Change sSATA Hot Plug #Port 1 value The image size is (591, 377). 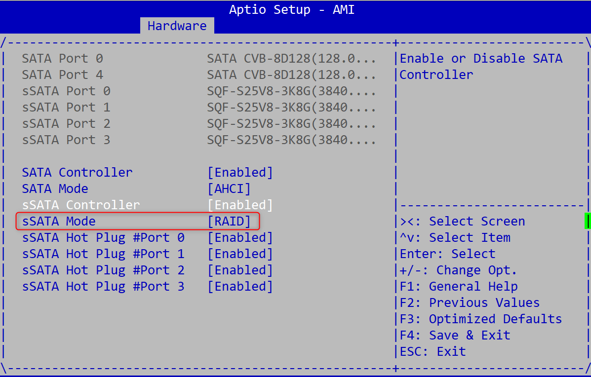click(240, 254)
